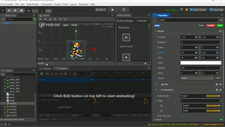Step to previous frame in timeline

52,74
